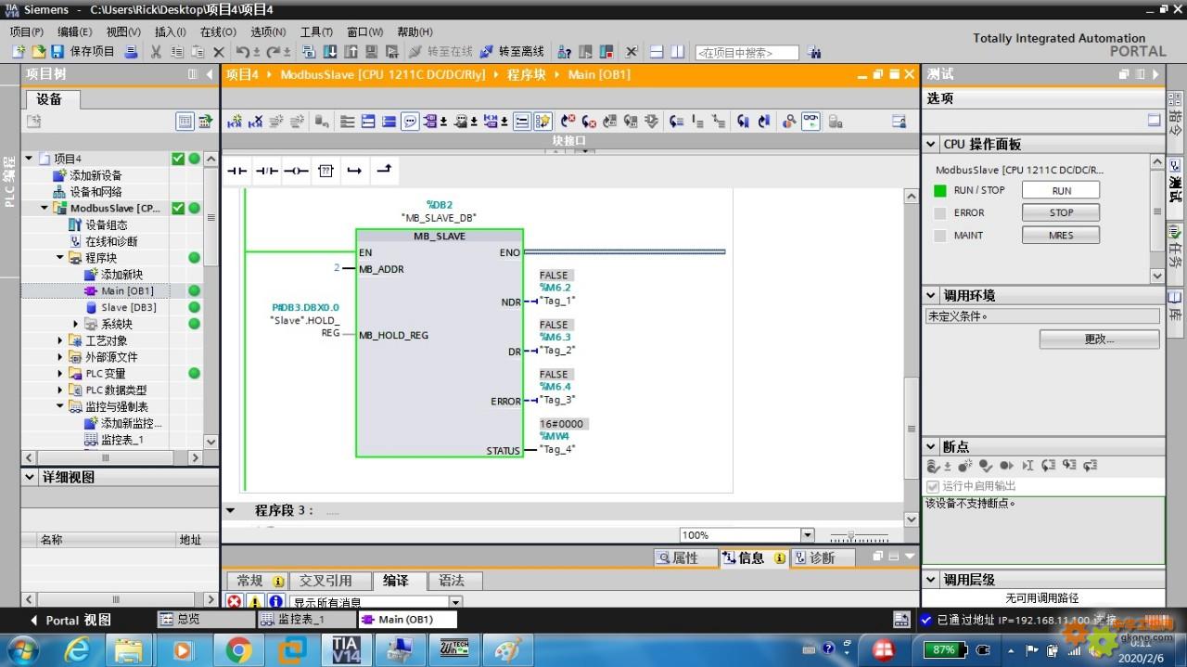Click split editor horizontally icon
This screenshot has height=667, width=1187.
[657, 52]
